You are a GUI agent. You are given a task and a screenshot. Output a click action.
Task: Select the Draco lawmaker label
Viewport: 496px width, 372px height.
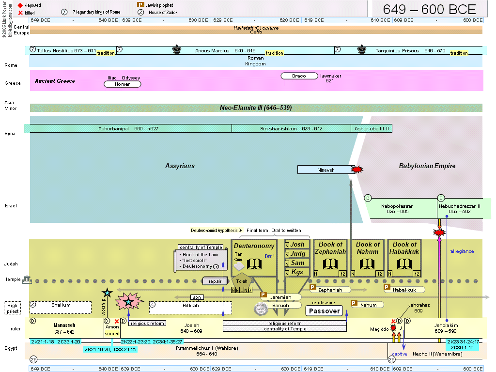pos(299,76)
